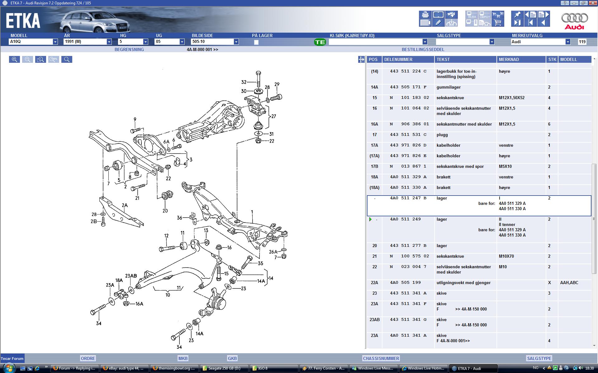
Task: Switch to Windows Live Hotmail taskbar window
Action: click(423, 368)
